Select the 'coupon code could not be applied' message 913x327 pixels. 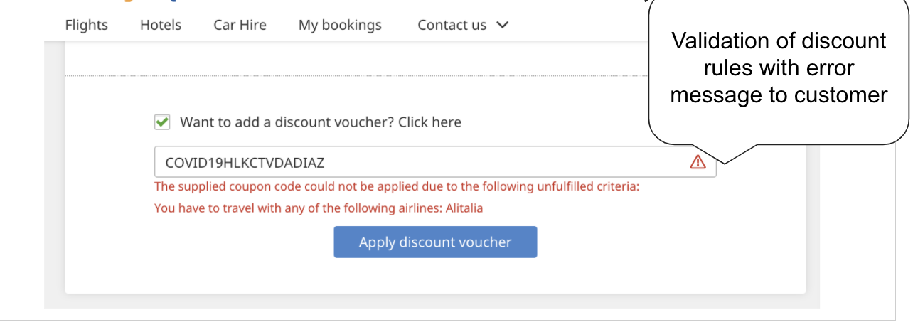(397, 187)
